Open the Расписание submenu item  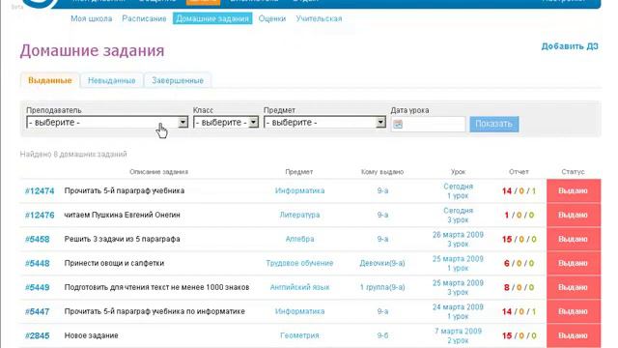point(144,18)
